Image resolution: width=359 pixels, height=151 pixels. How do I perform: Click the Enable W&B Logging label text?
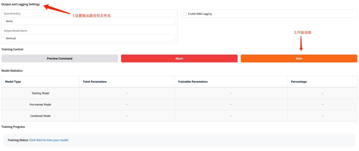tap(200, 14)
